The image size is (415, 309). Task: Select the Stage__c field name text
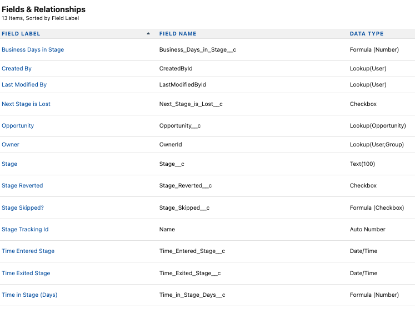172,164
